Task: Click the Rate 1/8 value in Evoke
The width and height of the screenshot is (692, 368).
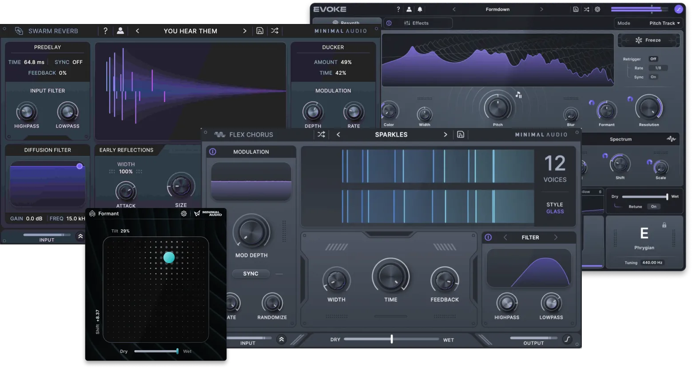Action: click(x=658, y=68)
